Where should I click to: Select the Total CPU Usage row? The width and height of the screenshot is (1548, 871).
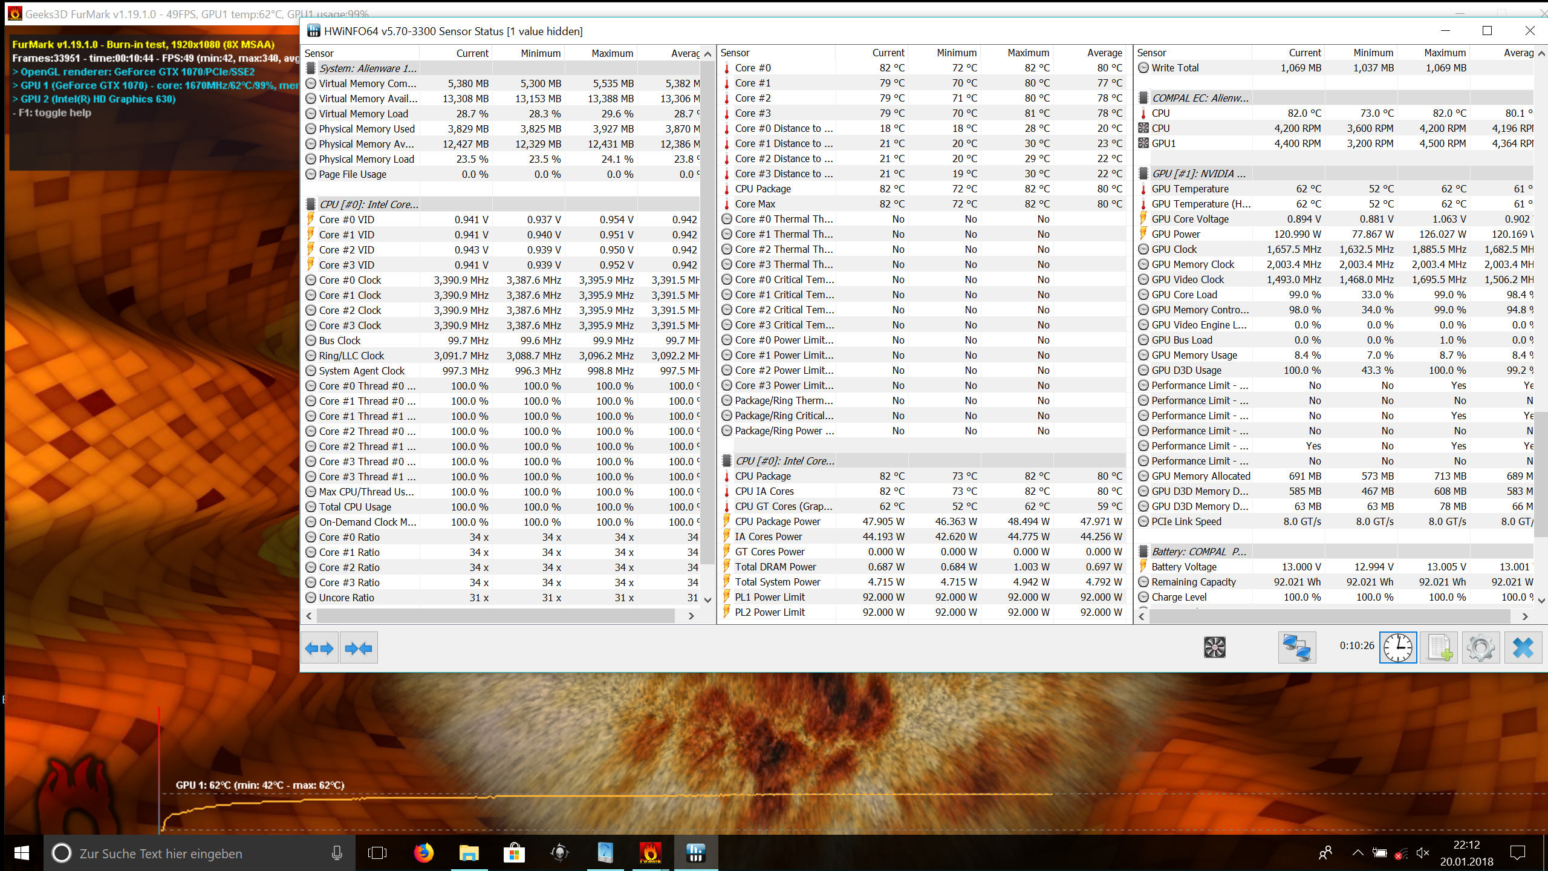pos(502,507)
